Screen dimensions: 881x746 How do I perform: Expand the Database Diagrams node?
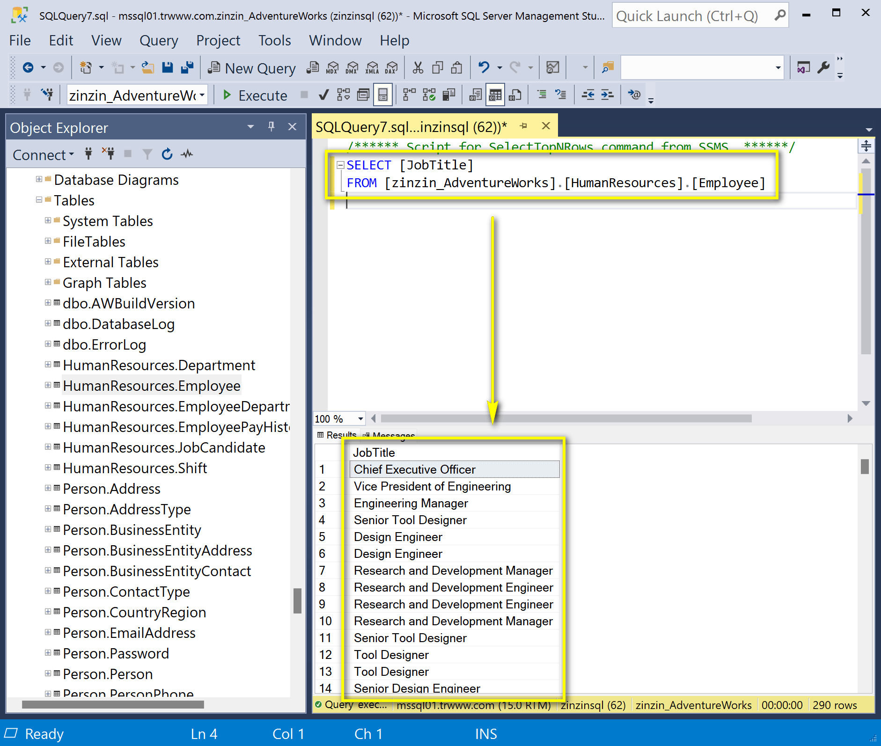39,179
